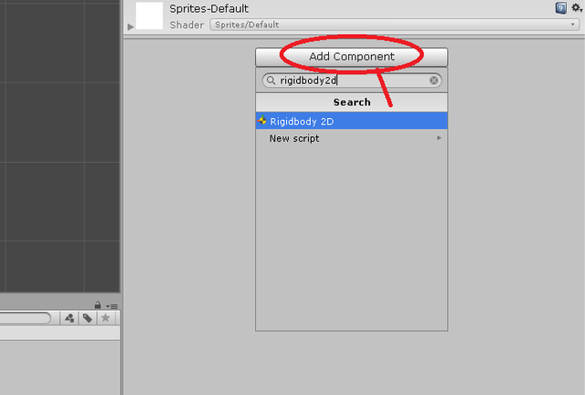Open the material settings gear menu
Image resolution: width=585 pixels, height=395 pixels.
(575, 8)
